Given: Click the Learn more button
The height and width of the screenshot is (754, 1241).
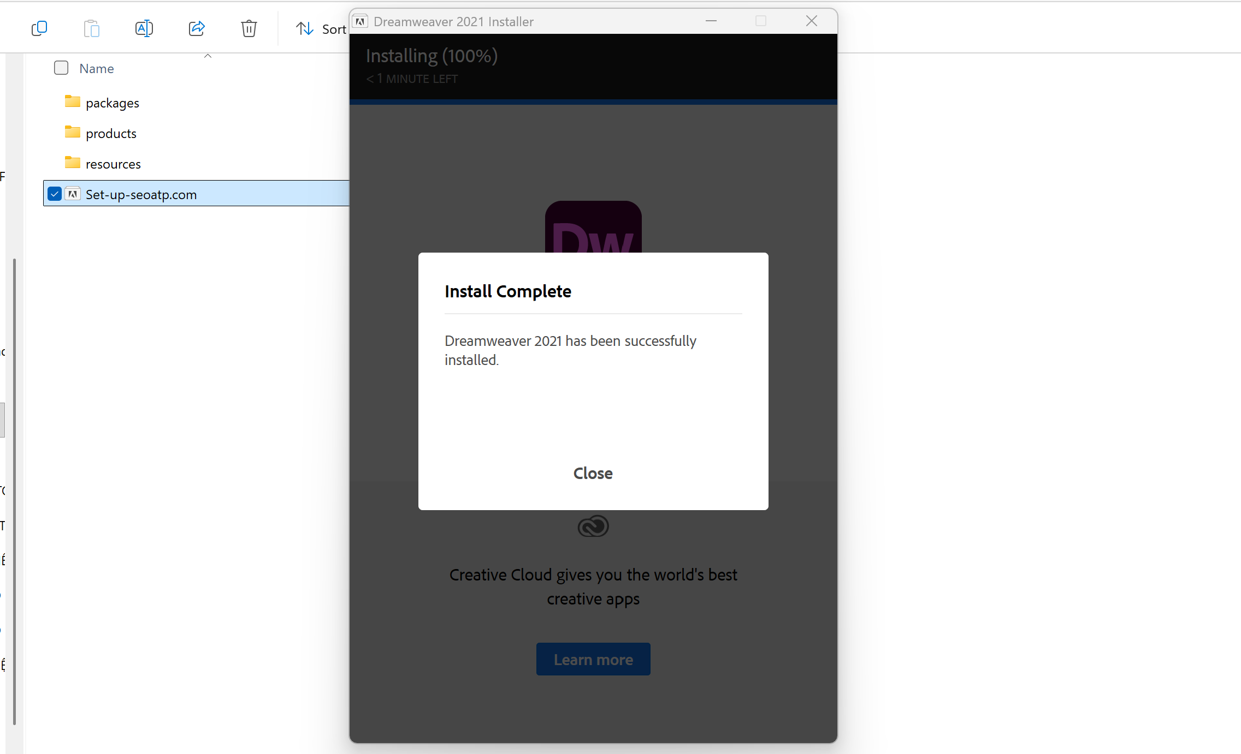Looking at the screenshot, I should point(593,659).
